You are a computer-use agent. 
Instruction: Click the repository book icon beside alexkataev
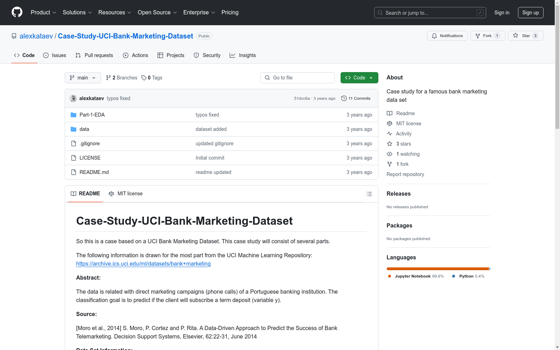(x=14, y=36)
